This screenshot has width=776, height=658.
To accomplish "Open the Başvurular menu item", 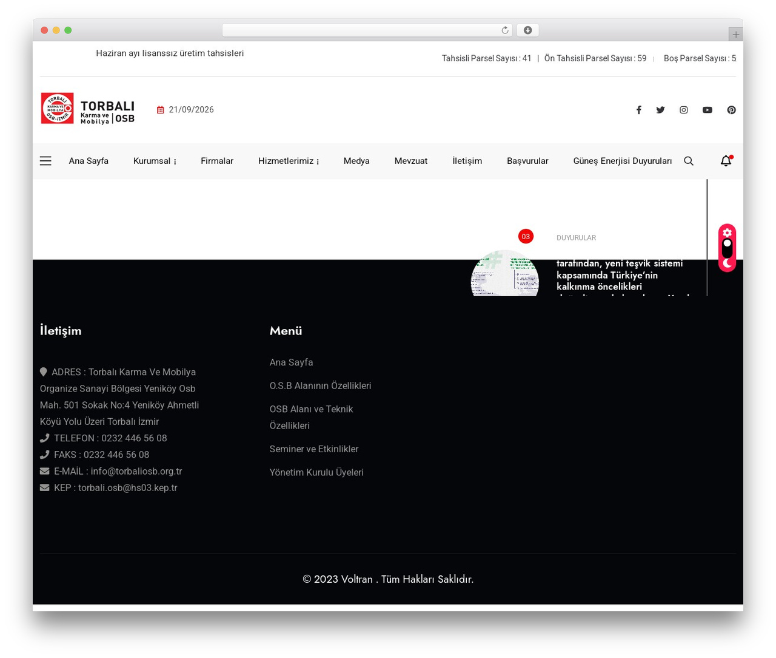I will coord(527,161).
